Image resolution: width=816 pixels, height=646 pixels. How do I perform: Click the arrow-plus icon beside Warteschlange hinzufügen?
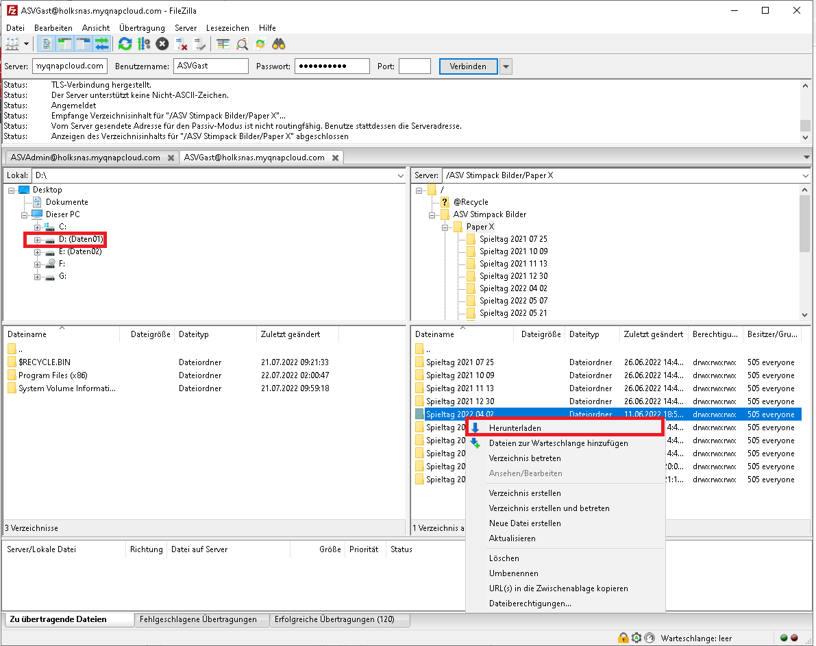[475, 443]
